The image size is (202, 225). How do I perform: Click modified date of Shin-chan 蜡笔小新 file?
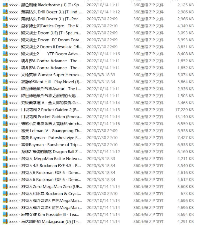103,124
